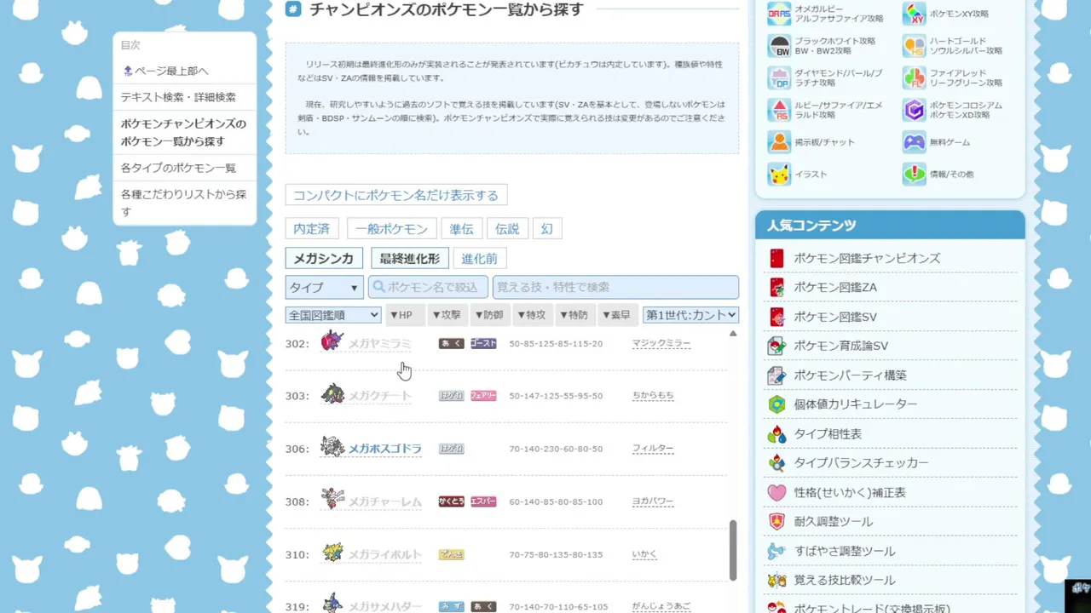
Task: Open the 情報/その他 exclamation icon
Action: click(x=915, y=174)
